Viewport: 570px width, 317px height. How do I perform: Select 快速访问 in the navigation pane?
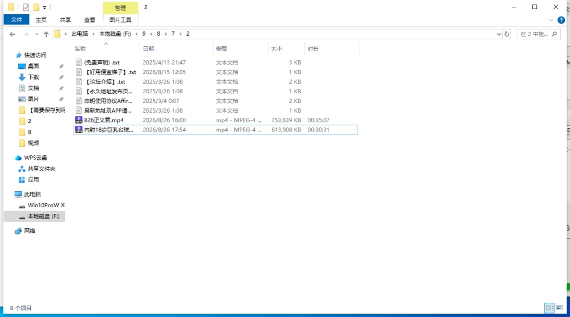pos(35,55)
